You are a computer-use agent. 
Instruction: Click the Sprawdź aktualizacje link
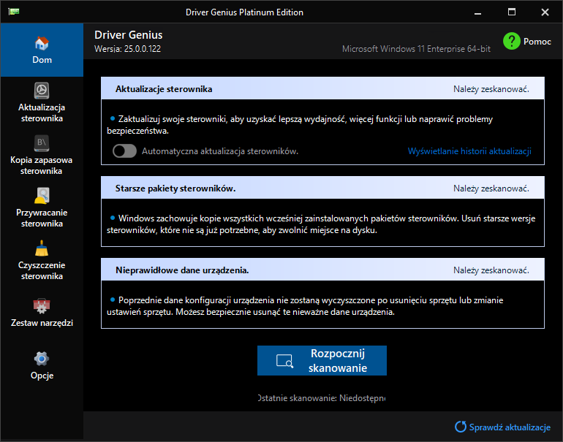510,427
